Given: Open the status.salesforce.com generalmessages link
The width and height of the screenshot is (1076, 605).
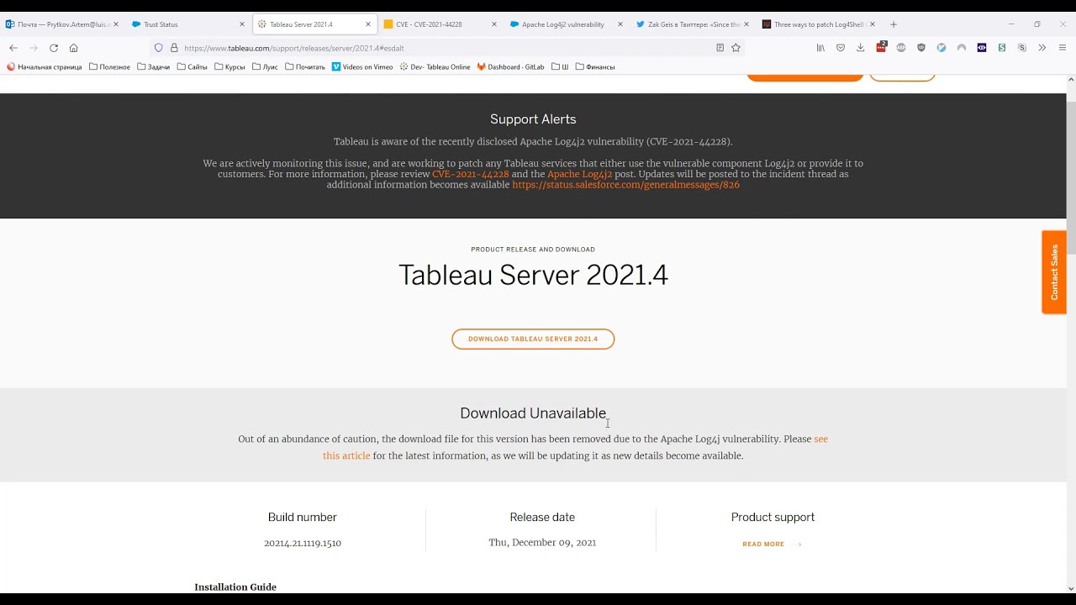Looking at the screenshot, I should (626, 185).
